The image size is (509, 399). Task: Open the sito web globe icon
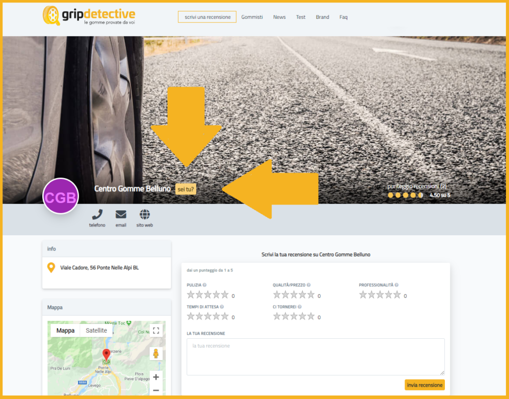(x=145, y=215)
